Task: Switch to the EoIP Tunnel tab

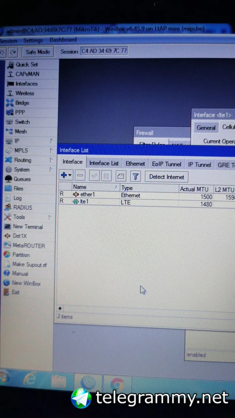Action: [x=166, y=164]
